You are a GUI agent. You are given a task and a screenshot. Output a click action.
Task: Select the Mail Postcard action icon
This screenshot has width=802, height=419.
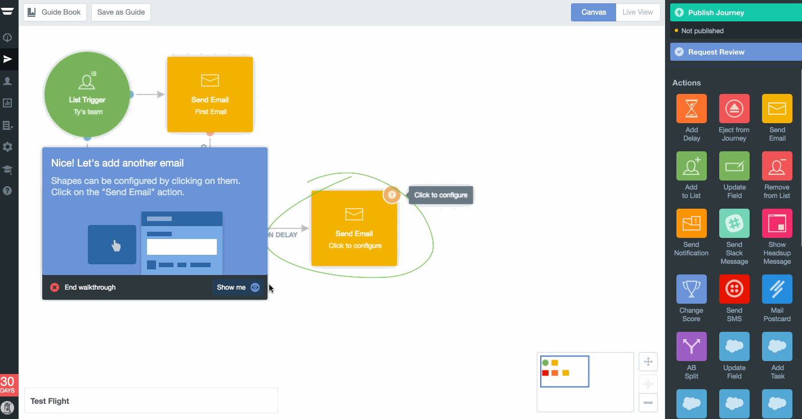(777, 289)
